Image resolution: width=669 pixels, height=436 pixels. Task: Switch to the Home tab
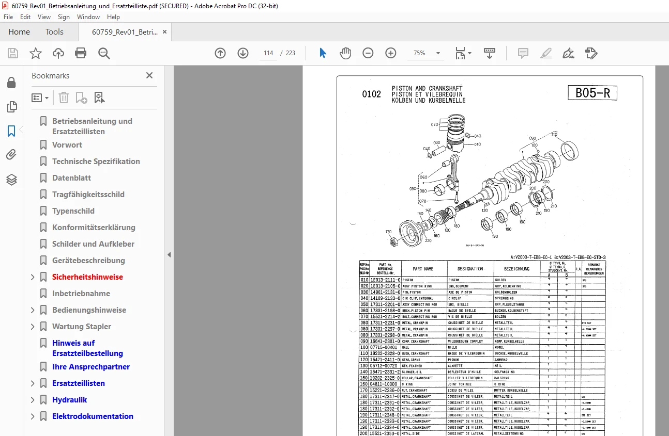[x=19, y=31]
